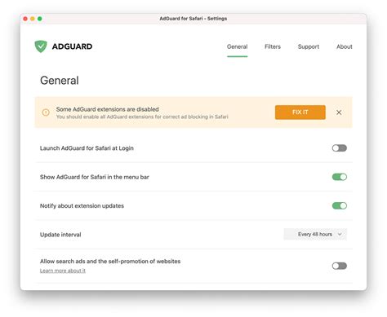Image resolution: width=387 pixels, height=317 pixels.
Task: Enable Launch AdGuard for Safari at Login
Action: coord(340,148)
